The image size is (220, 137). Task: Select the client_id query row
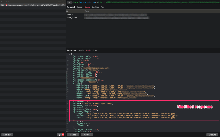click(143, 15)
